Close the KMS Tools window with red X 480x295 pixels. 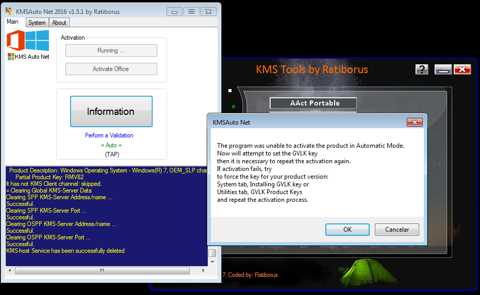462,70
